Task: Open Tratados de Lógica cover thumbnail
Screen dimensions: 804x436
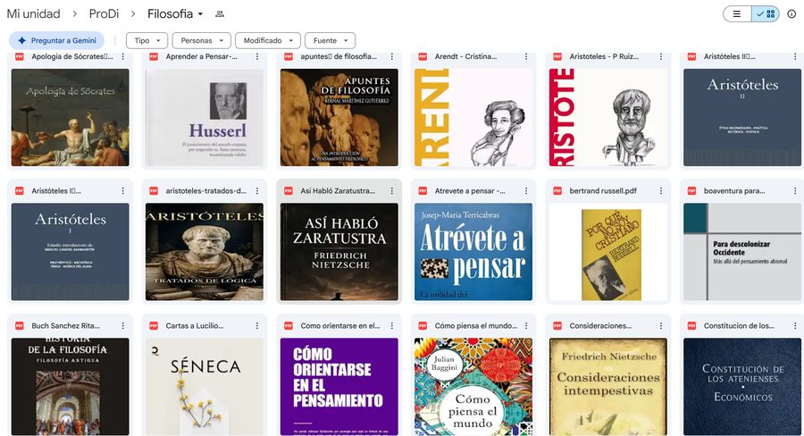Action: point(205,252)
